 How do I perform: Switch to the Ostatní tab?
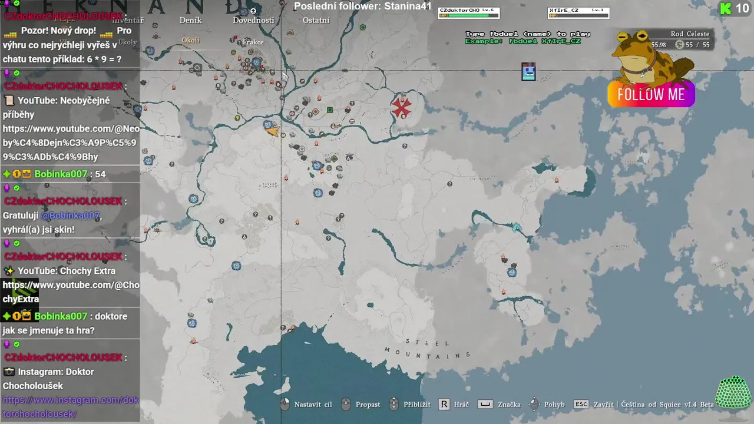point(316,20)
